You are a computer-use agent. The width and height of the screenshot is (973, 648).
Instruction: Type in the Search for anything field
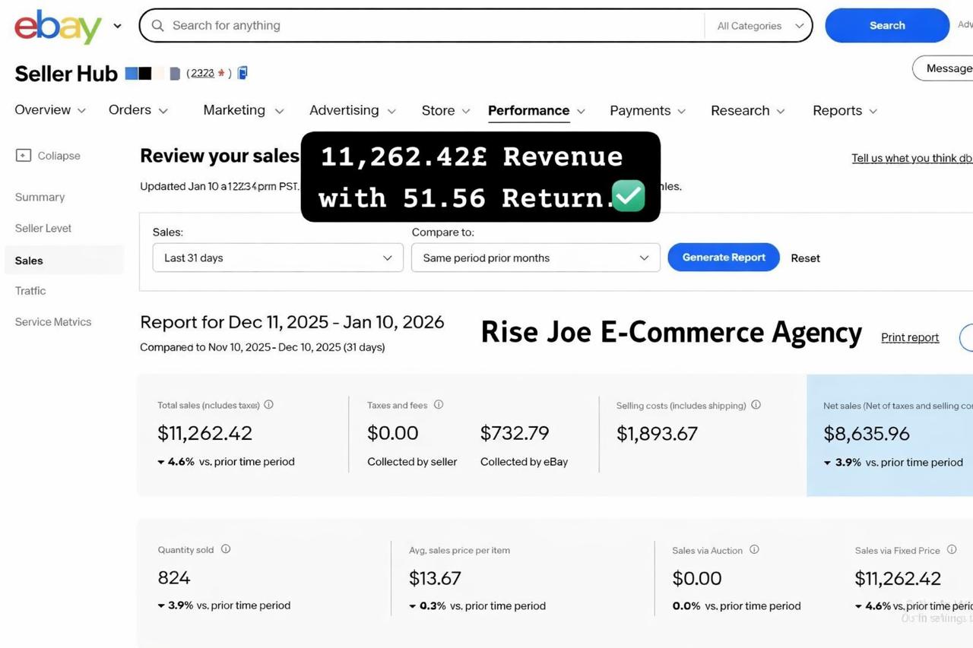[x=433, y=26]
